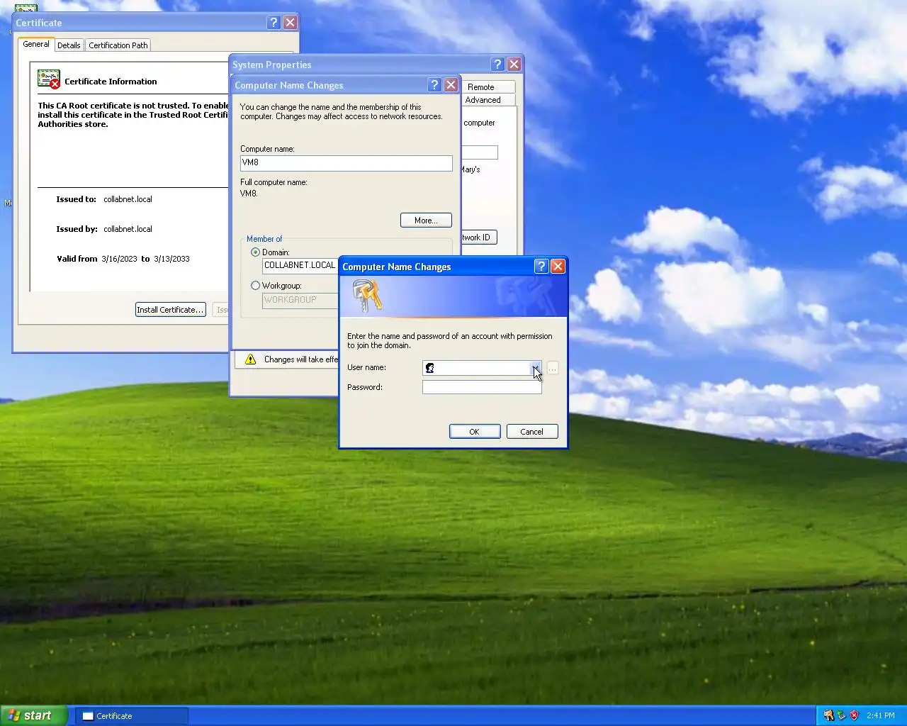Close the Certificate window

pos(290,22)
